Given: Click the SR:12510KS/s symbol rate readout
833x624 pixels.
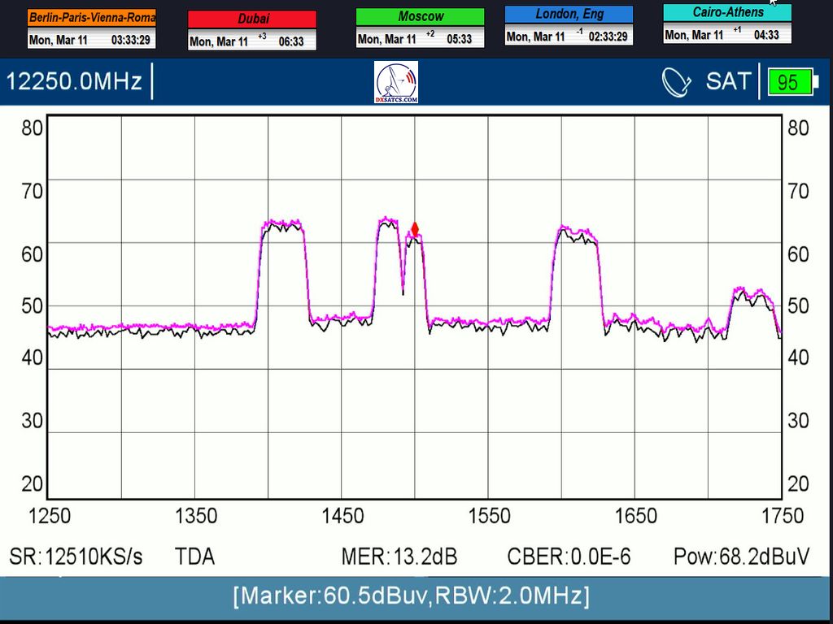Looking at the screenshot, I should tap(76, 557).
